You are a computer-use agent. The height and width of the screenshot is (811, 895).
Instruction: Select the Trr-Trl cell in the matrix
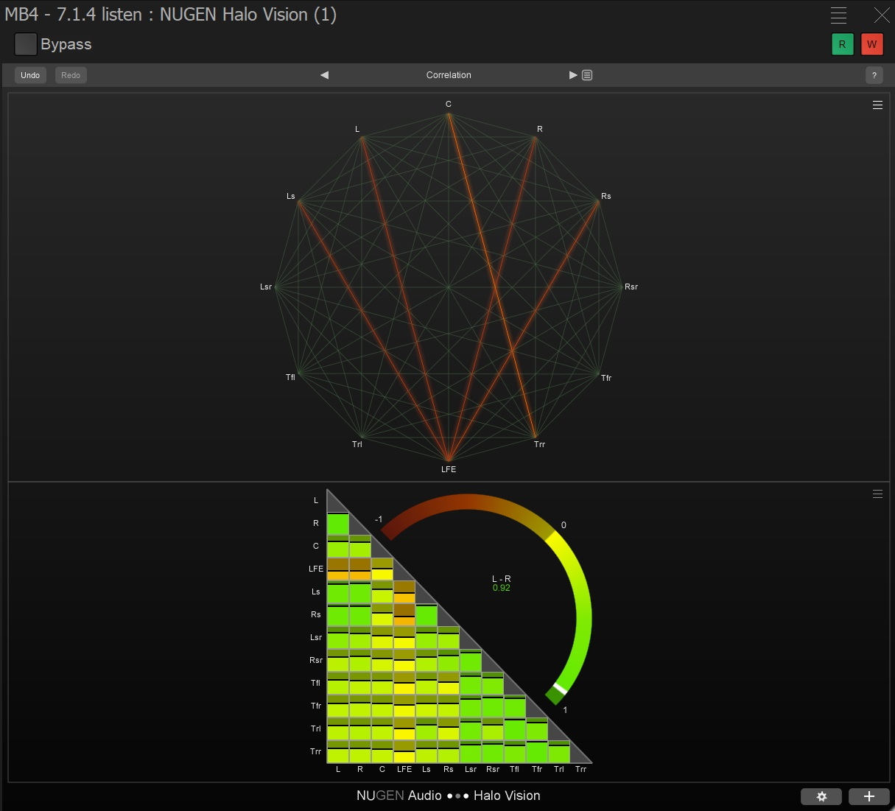559,752
